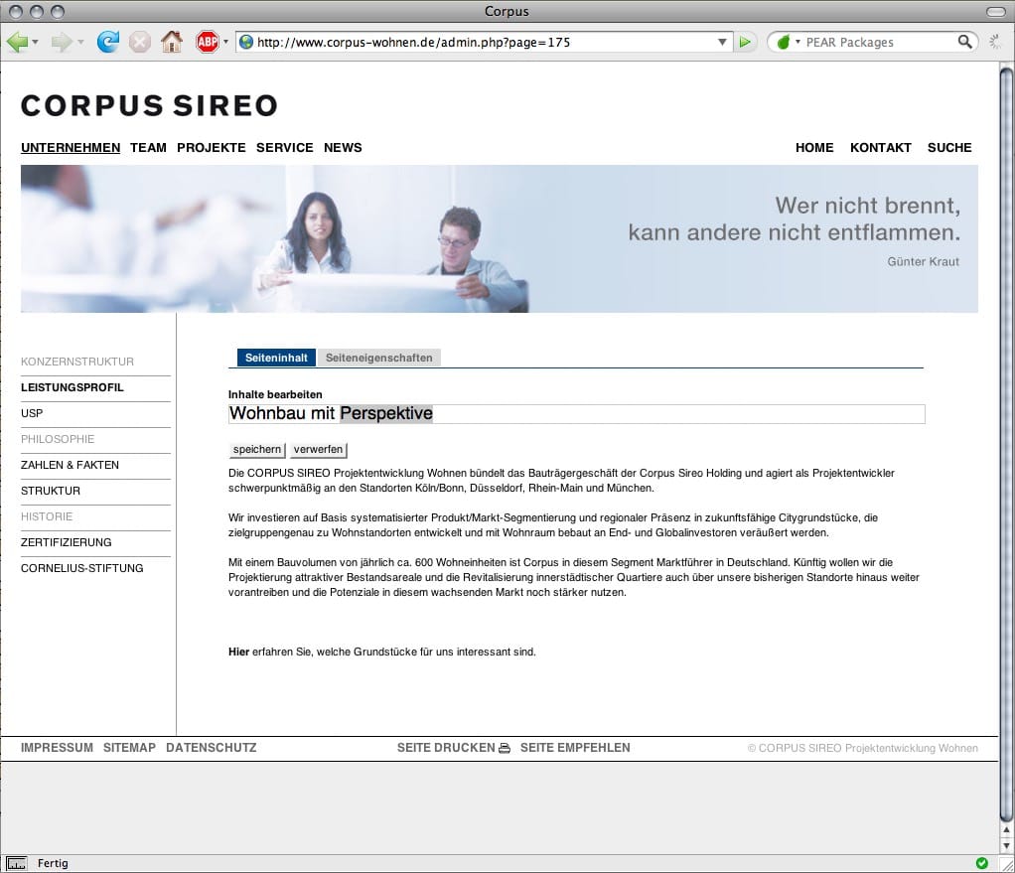
Task: Open the TEAM menu item
Action: pos(148,148)
